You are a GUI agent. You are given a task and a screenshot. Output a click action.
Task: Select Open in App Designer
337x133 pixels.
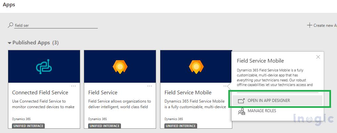click(277, 100)
